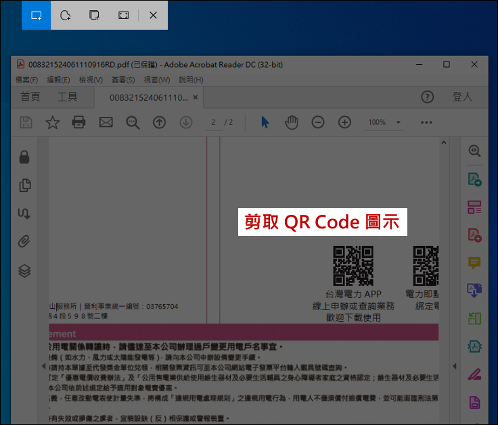Open the 100% zoom dropdown
Viewport: 498px width, 425px height.
pyautogui.click(x=384, y=122)
